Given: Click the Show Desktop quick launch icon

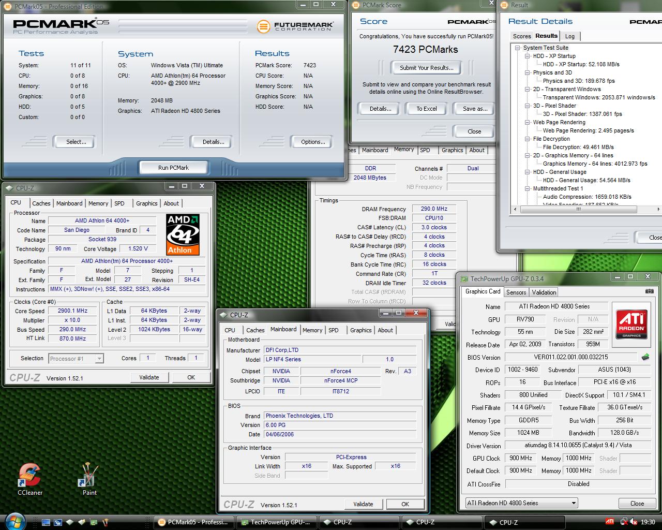Looking at the screenshot, I should click(46, 522).
